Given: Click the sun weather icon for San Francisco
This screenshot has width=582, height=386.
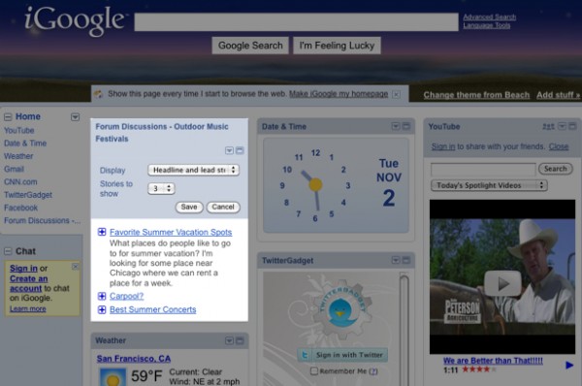Looking at the screenshot, I should [x=113, y=376].
